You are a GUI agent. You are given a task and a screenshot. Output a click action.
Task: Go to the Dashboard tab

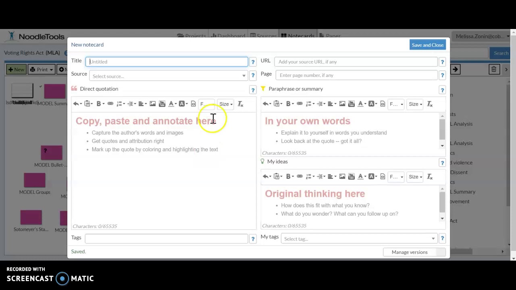point(228,36)
